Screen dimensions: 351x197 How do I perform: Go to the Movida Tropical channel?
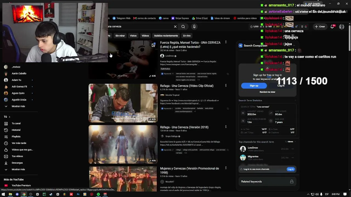(172, 95)
